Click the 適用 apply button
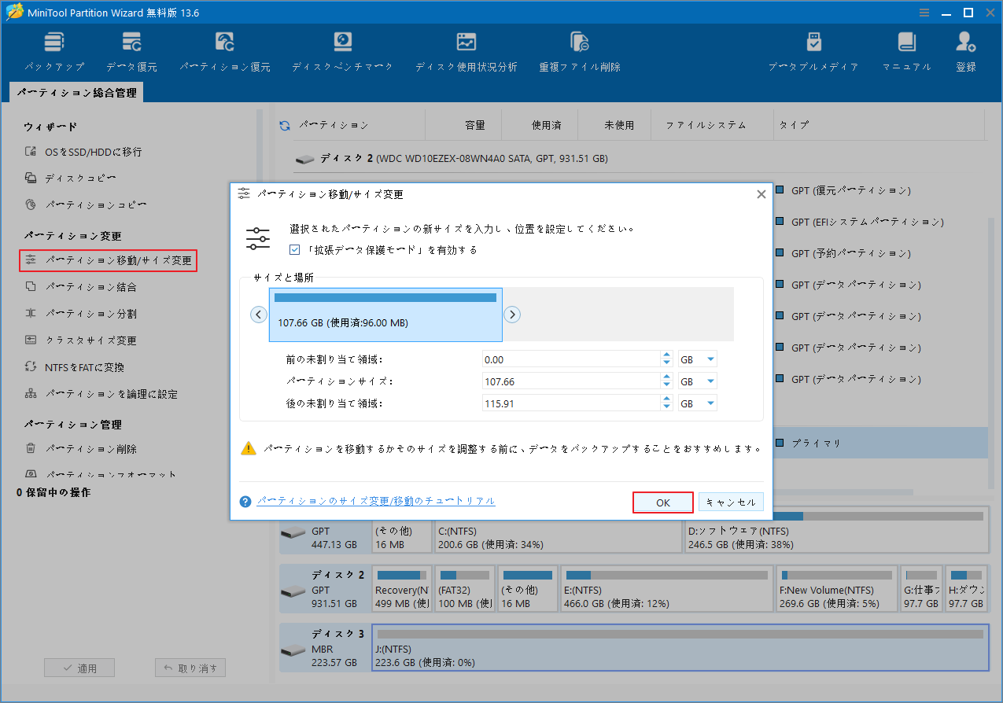This screenshot has height=703, width=1003. coord(79,668)
